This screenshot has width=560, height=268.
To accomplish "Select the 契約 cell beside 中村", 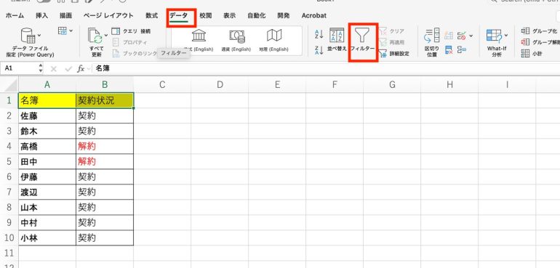I will click(105, 223).
